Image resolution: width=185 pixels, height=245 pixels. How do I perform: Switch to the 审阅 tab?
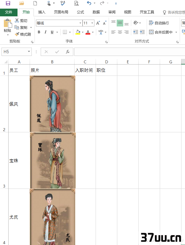pyautogui.click(x=112, y=12)
